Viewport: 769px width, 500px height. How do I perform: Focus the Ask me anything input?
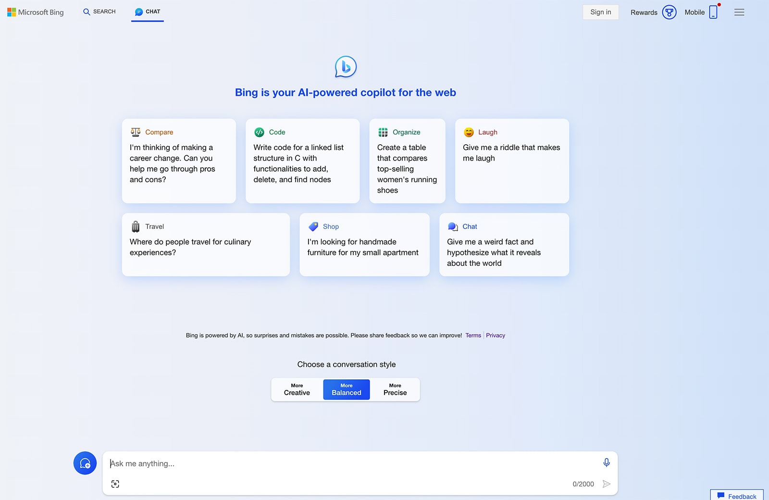353,463
